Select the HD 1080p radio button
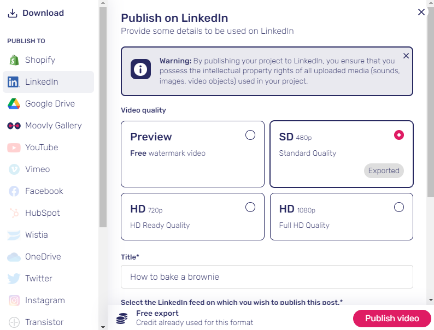Image resolution: width=434 pixels, height=330 pixels. pyautogui.click(x=399, y=207)
